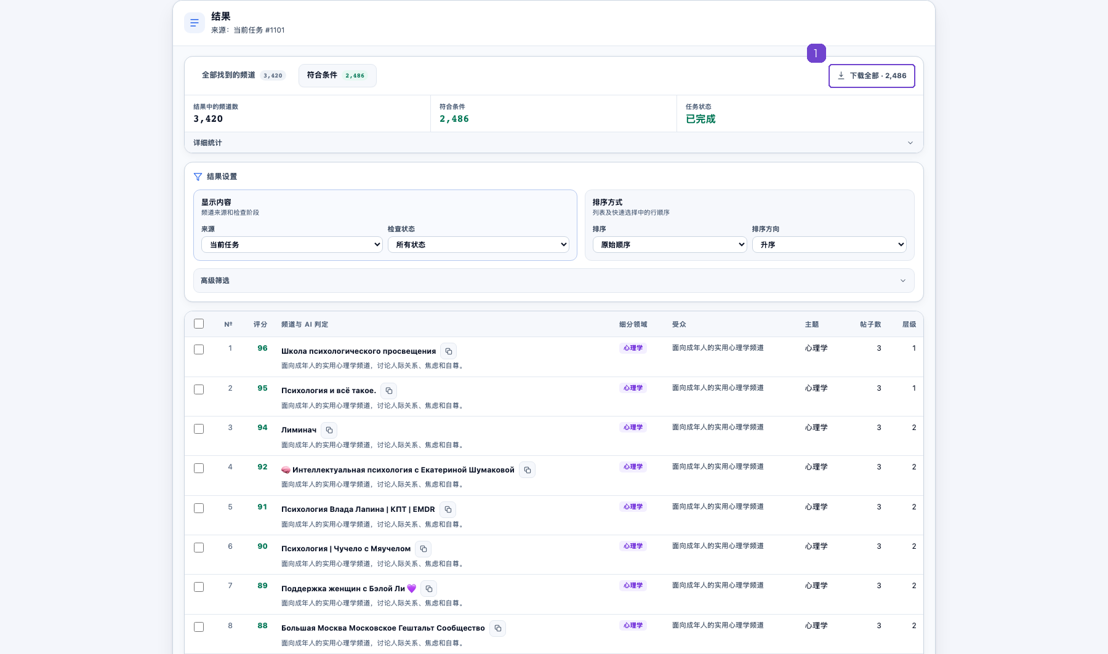Open the 排序 dropdown showing 原始顺序
1108x654 pixels.
point(670,245)
